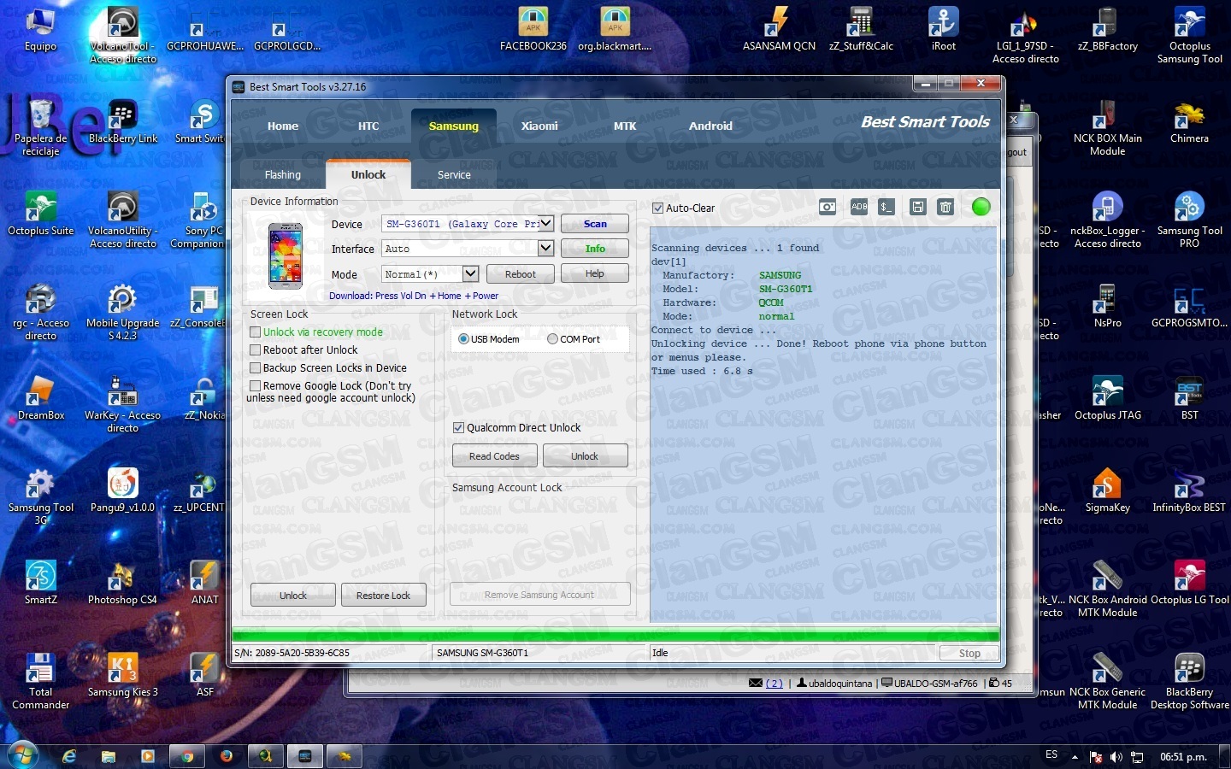The height and width of the screenshot is (769, 1231).
Task: Click the Screen Lock Unlock button
Action: coord(292,596)
